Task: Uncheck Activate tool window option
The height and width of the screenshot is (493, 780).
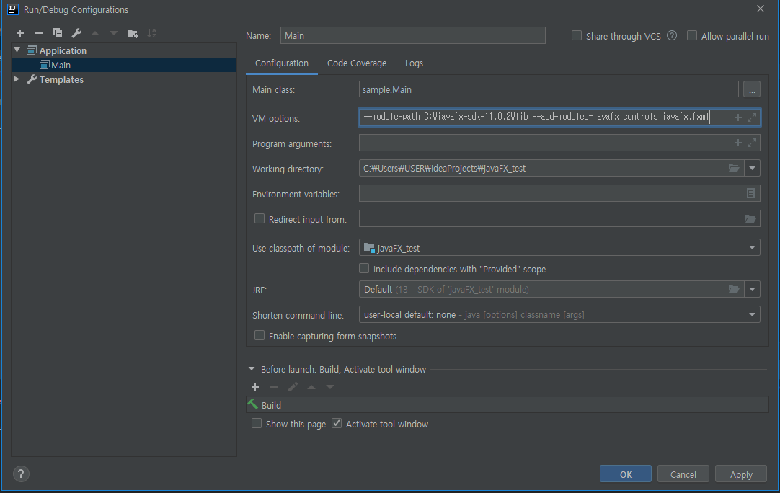Action: pyautogui.click(x=337, y=424)
